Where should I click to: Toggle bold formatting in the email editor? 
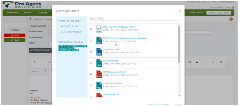point(35,62)
